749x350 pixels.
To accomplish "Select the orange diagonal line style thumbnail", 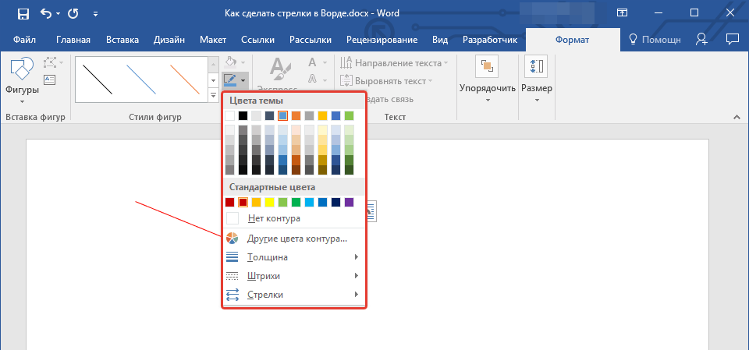I will tap(186, 79).
